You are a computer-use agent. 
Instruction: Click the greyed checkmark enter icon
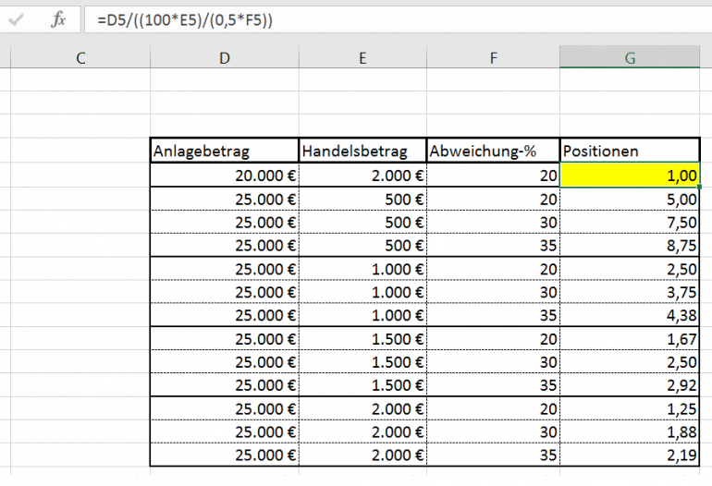[x=16, y=20]
